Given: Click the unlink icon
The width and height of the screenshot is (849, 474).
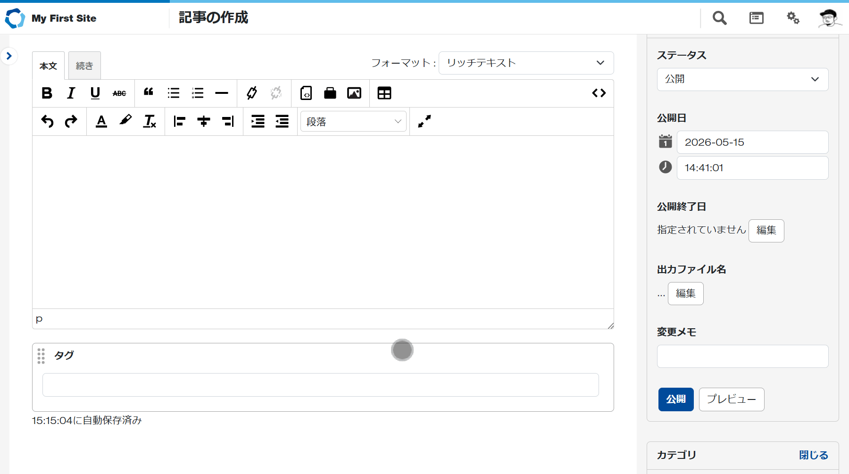Looking at the screenshot, I should pyautogui.click(x=276, y=93).
